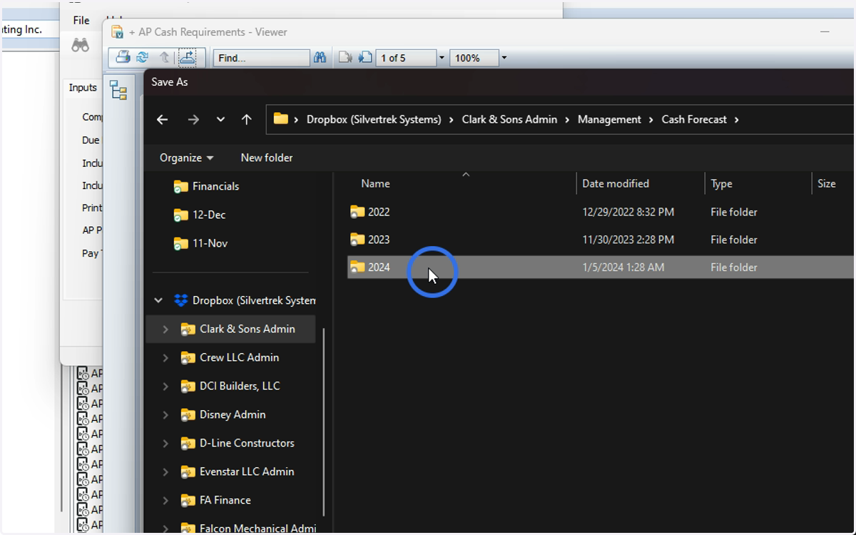Screen dimensions: 856x535
Task: Select the 2023 folder icon
Action: coord(357,240)
